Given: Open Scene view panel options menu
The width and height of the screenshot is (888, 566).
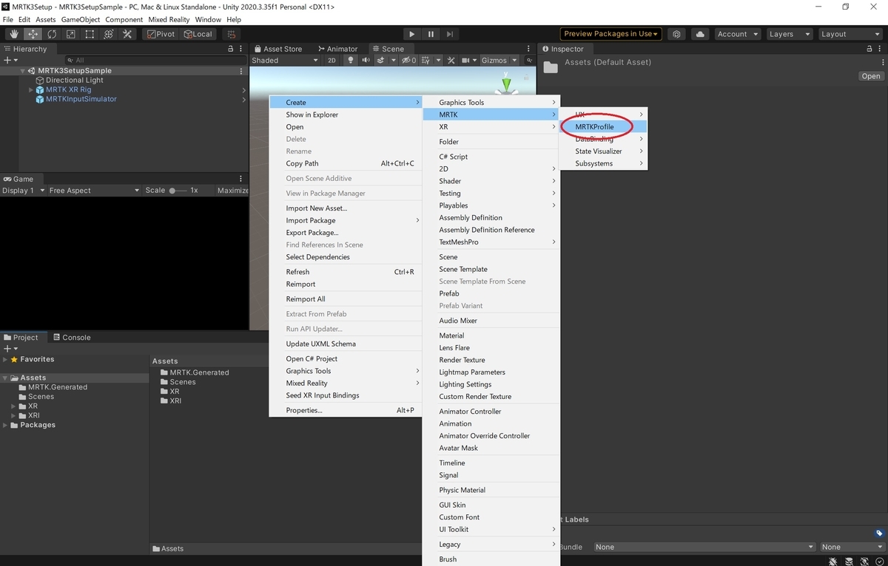Looking at the screenshot, I should click(530, 49).
